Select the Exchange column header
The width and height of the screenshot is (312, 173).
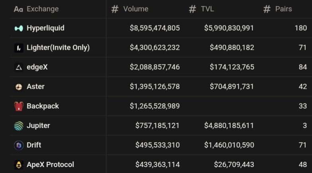(x=43, y=9)
